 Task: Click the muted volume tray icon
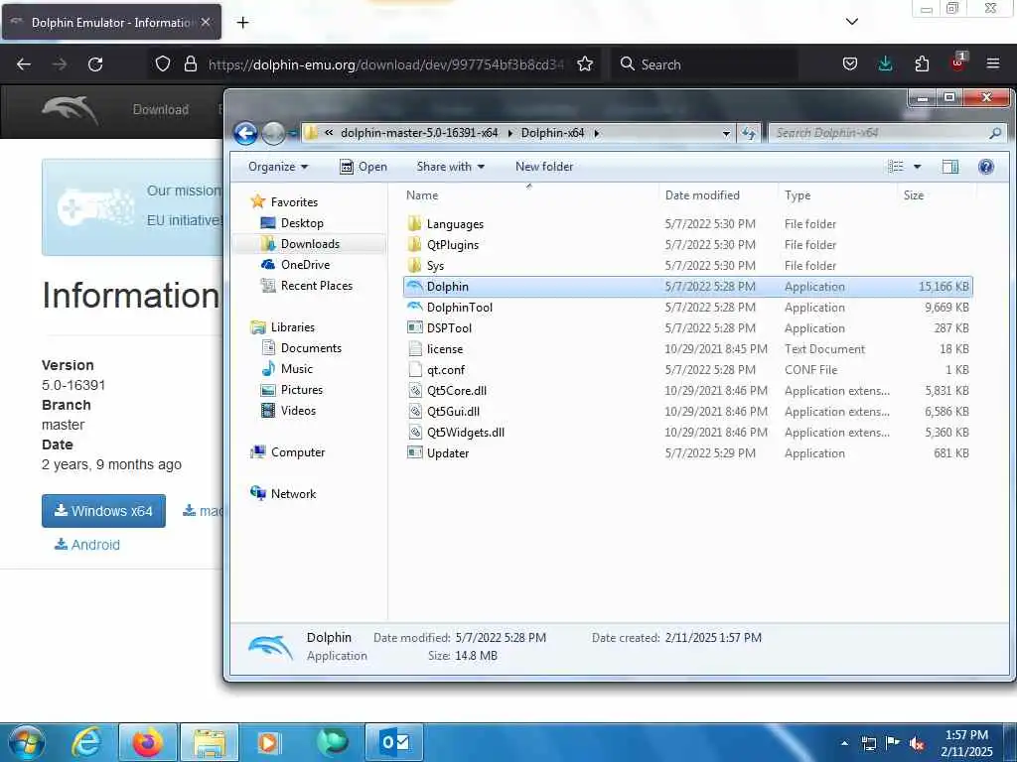(917, 743)
